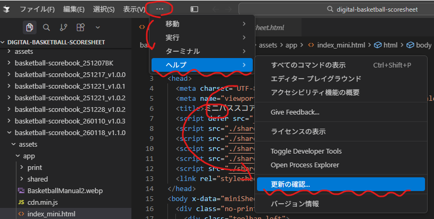
Task: Click the assets breadcrumb segment
Action: coord(268,45)
